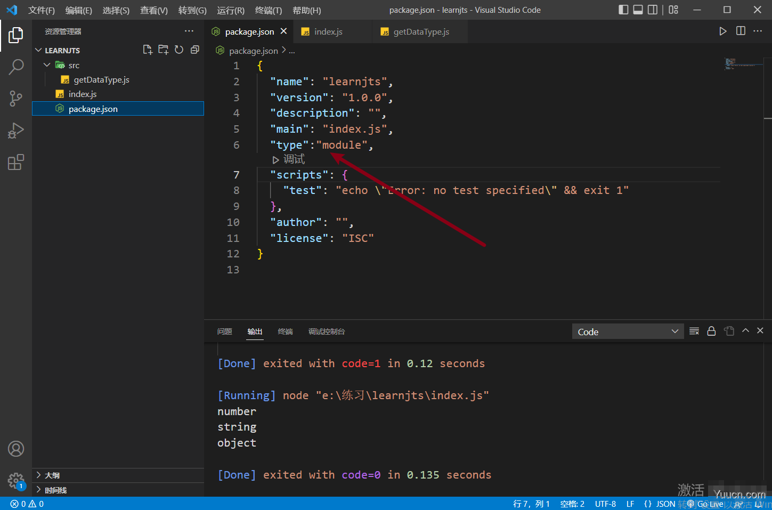
Task: Open the 运行(R) menu
Action: tap(231, 10)
